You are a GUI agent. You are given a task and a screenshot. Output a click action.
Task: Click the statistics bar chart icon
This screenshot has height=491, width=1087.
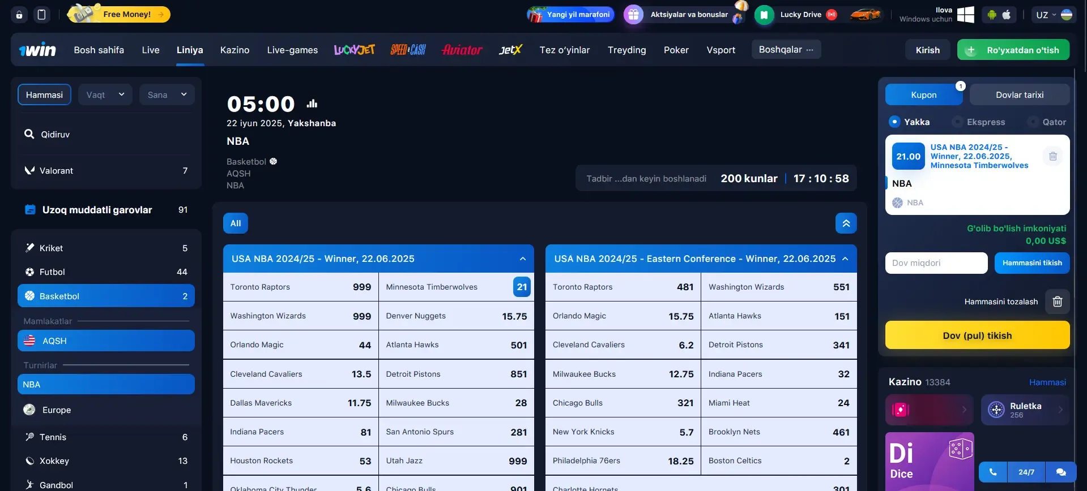tap(312, 104)
